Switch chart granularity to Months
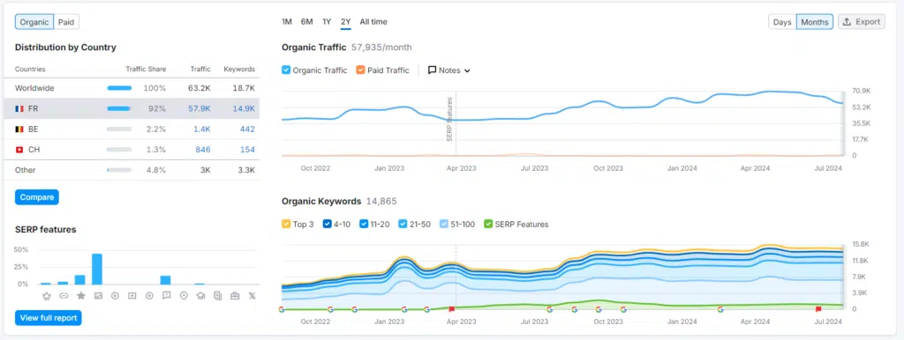Image resolution: width=904 pixels, height=340 pixels. pyautogui.click(x=815, y=22)
